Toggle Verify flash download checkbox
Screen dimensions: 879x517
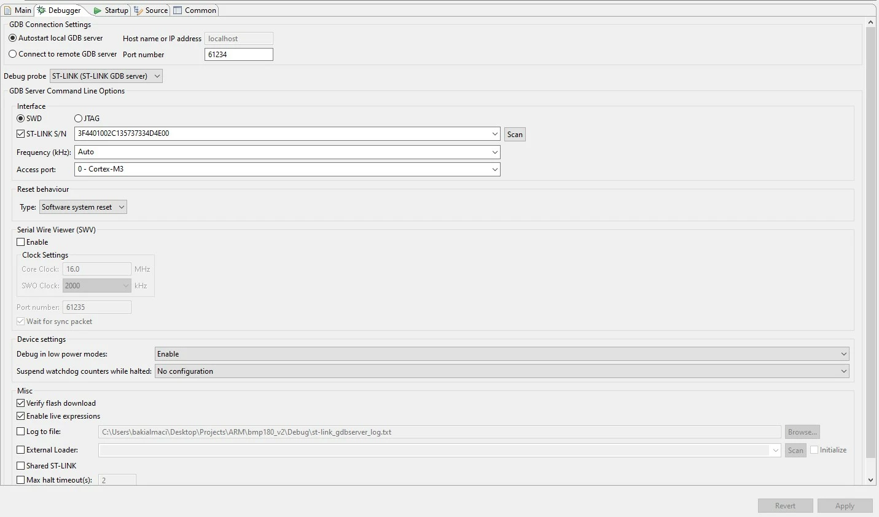click(21, 403)
